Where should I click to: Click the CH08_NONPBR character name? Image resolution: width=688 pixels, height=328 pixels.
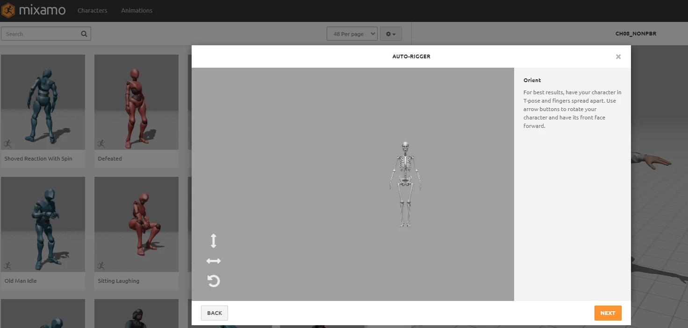point(636,34)
